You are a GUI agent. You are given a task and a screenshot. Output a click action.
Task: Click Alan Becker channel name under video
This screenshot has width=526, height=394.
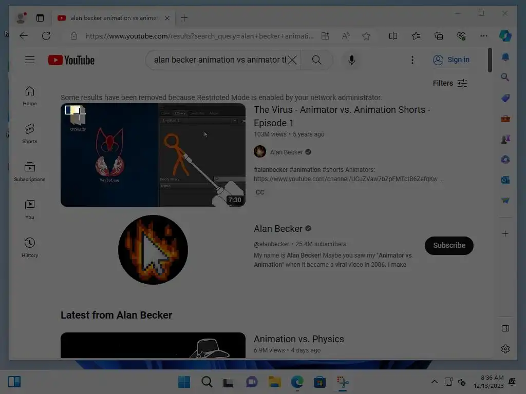coord(286,152)
